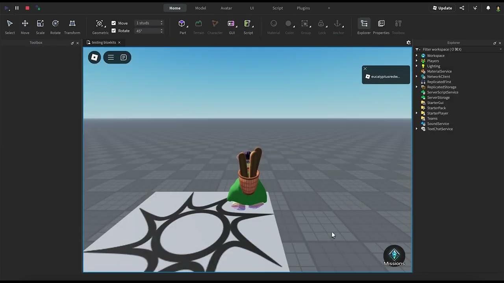Toggle the Explorer panel button
This screenshot has width=504, height=283.
click(x=364, y=27)
